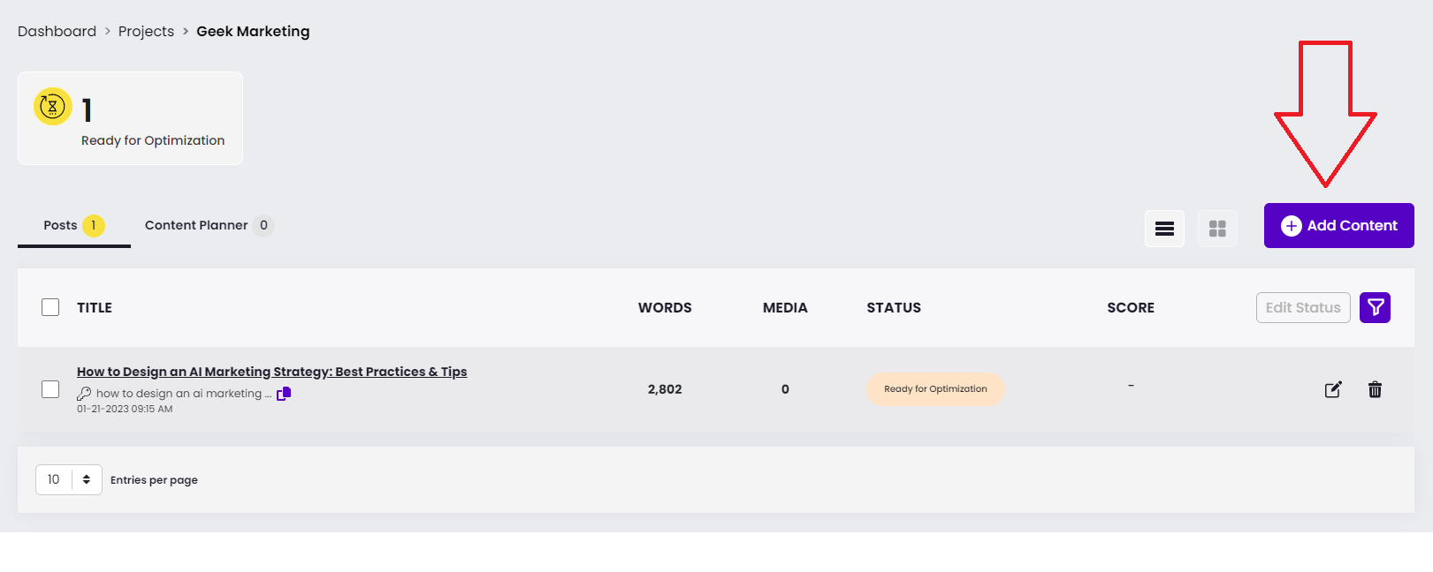
Task: Go to Projects breadcrumb
Action: point(146,31)
